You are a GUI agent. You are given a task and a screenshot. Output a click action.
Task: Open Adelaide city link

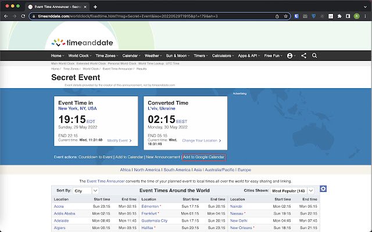click(x=61, y=220)
